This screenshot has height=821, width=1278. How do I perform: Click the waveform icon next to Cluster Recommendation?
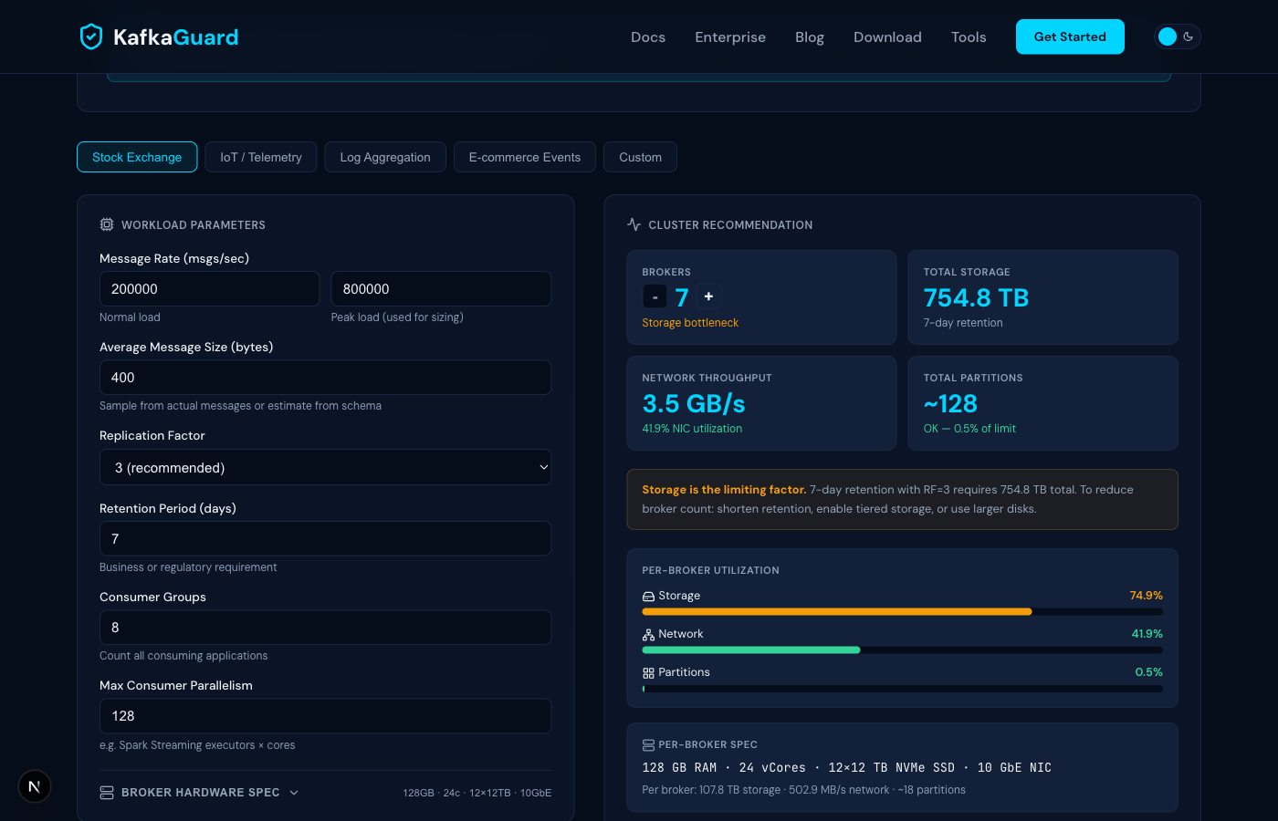click(634, 223)
